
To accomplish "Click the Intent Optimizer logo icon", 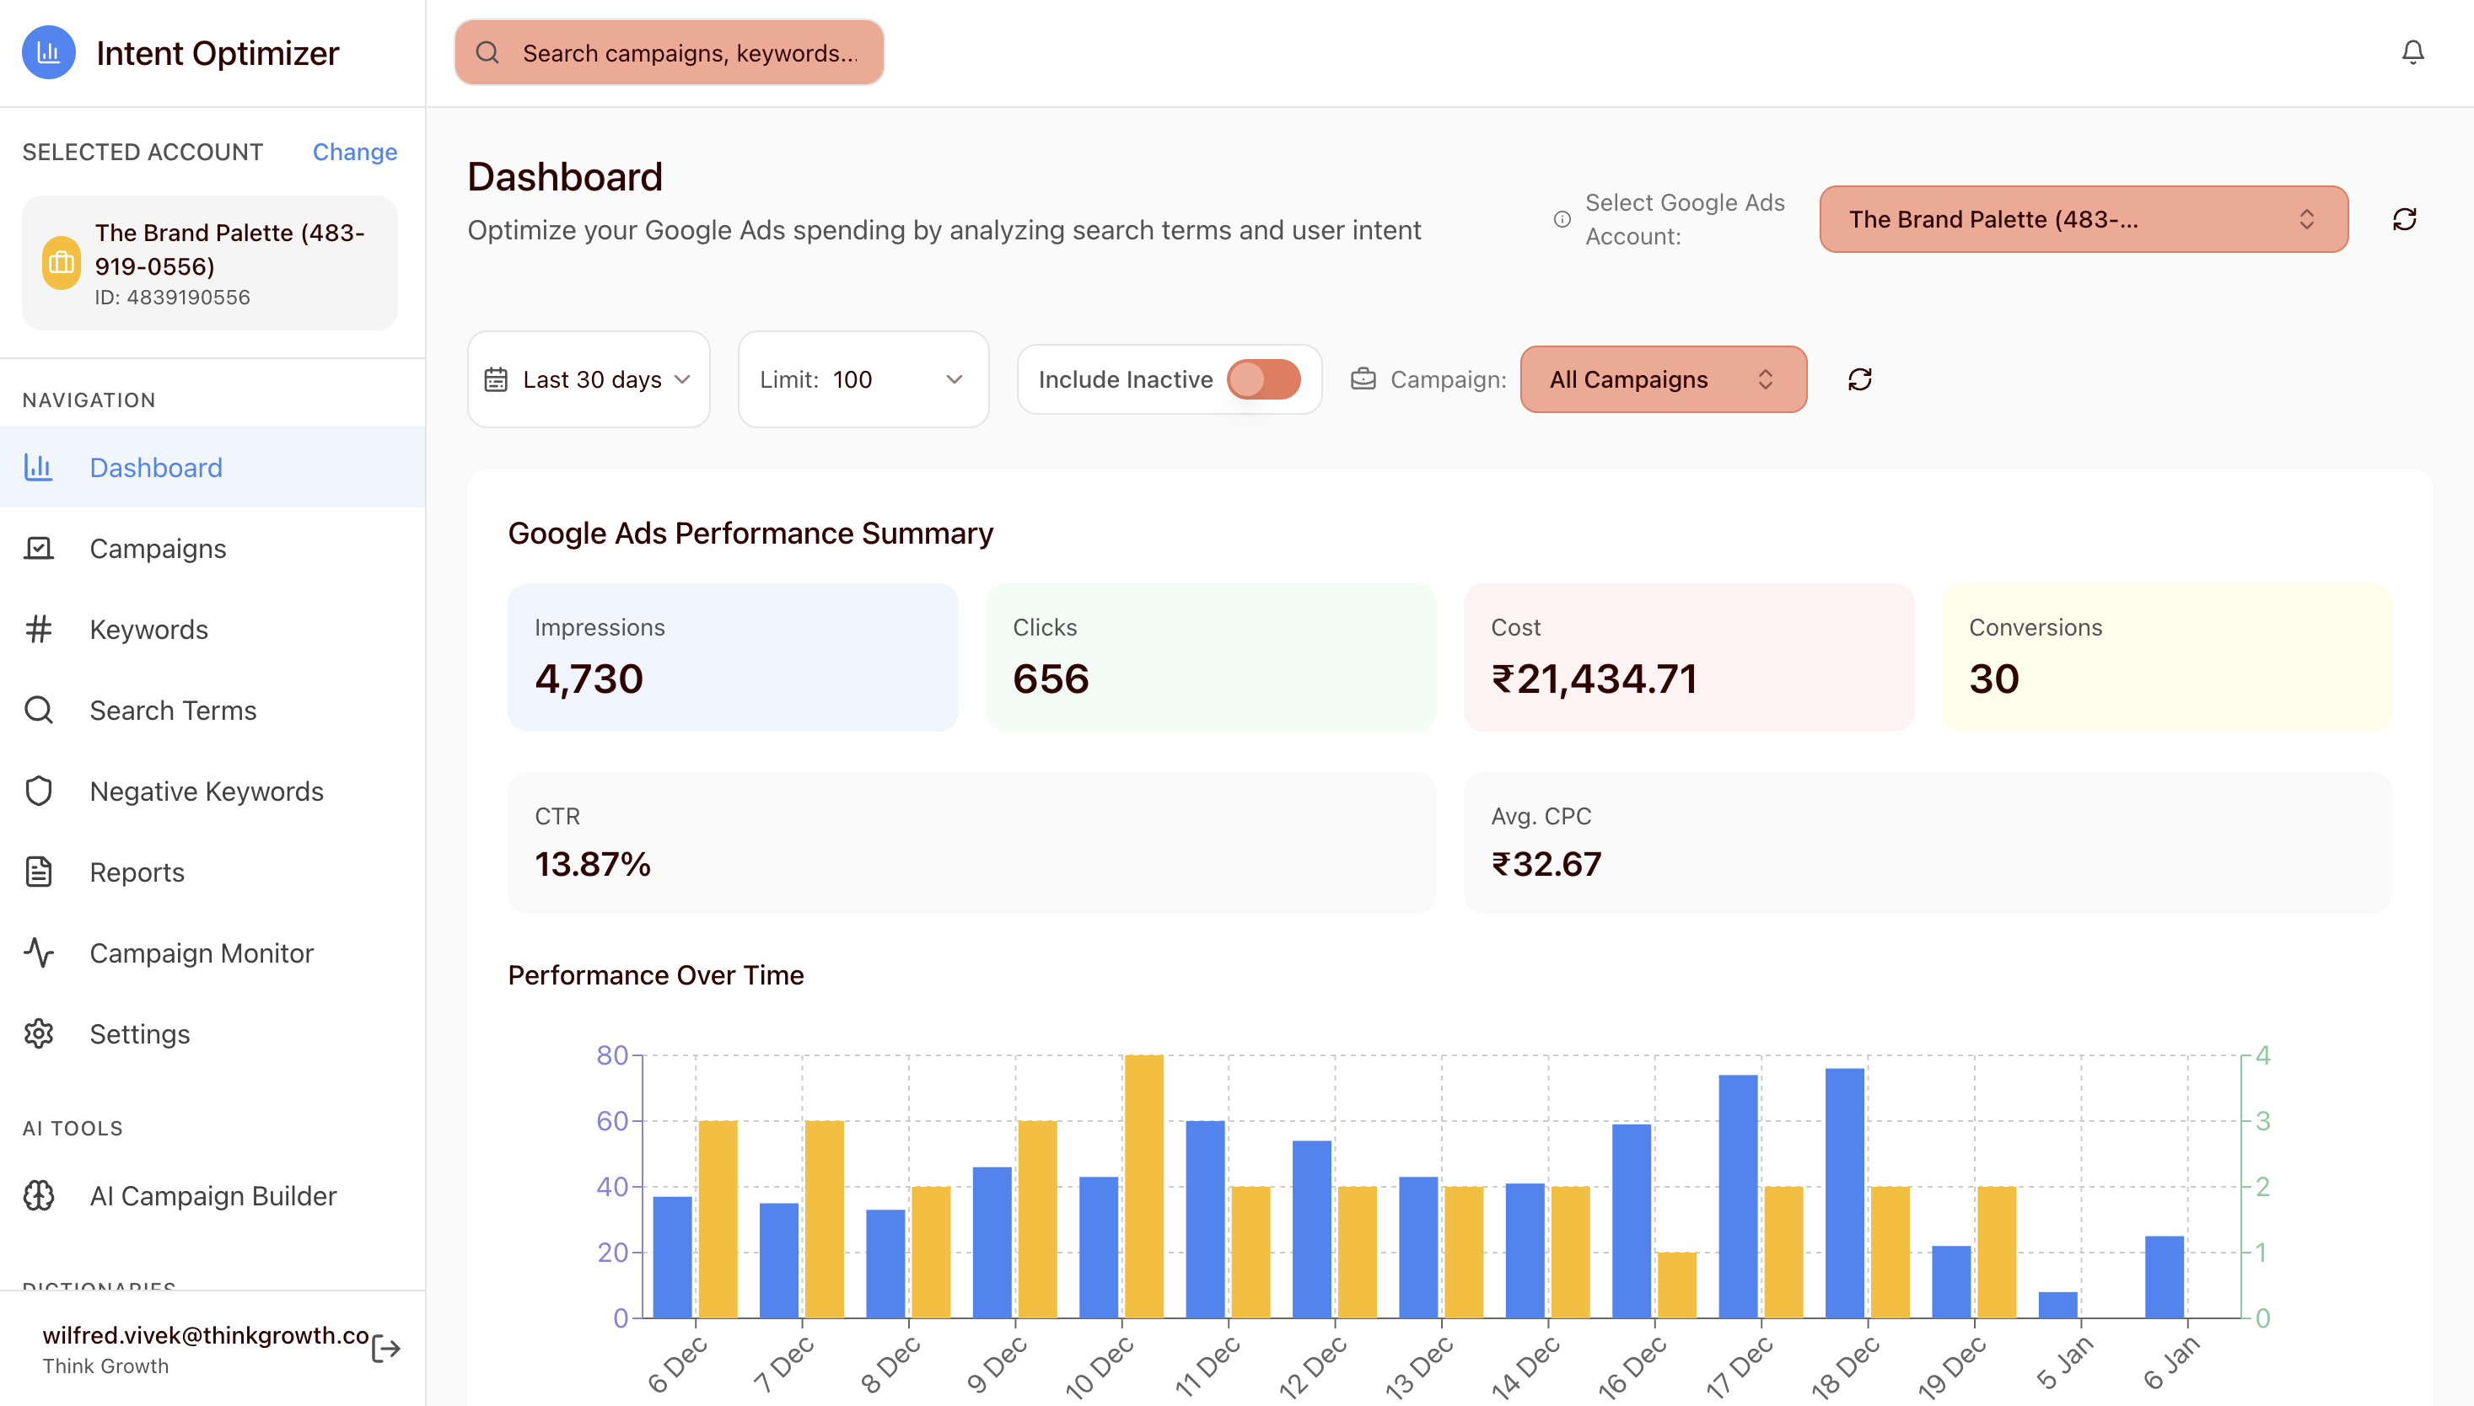I will tap(48, 52).
